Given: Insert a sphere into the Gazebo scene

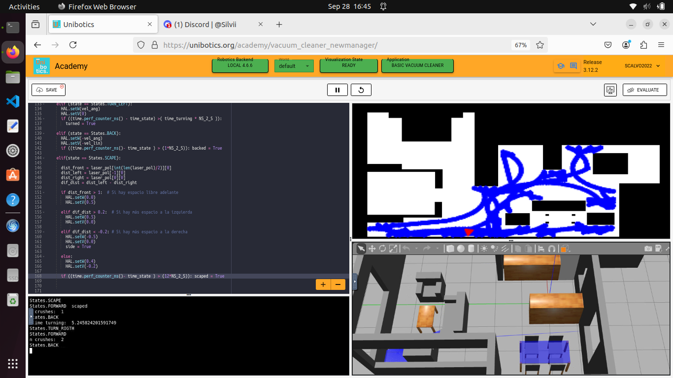Looking at the screenshot, I should [x=460, y=249].
